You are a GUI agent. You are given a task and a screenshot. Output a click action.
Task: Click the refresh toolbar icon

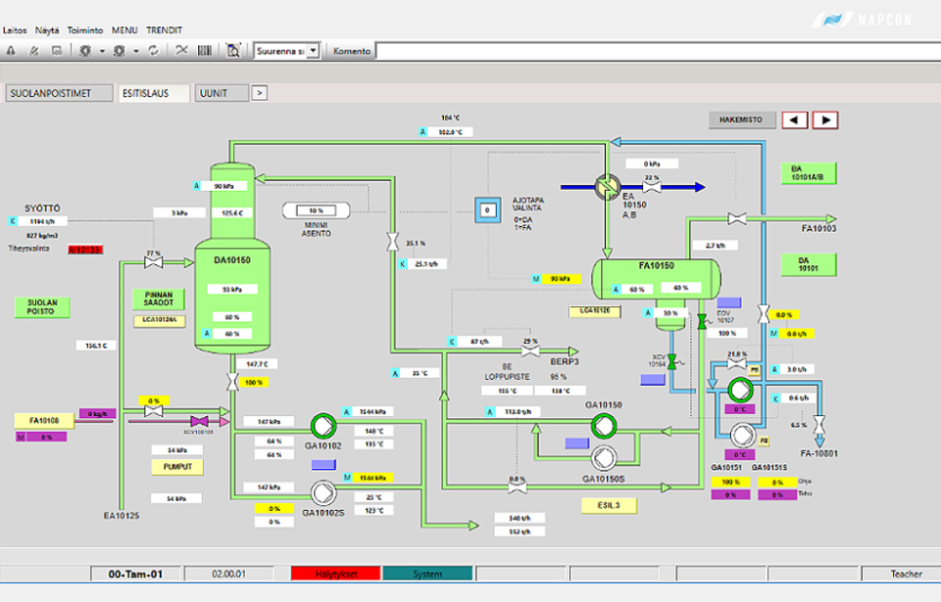tap(153, 50)
